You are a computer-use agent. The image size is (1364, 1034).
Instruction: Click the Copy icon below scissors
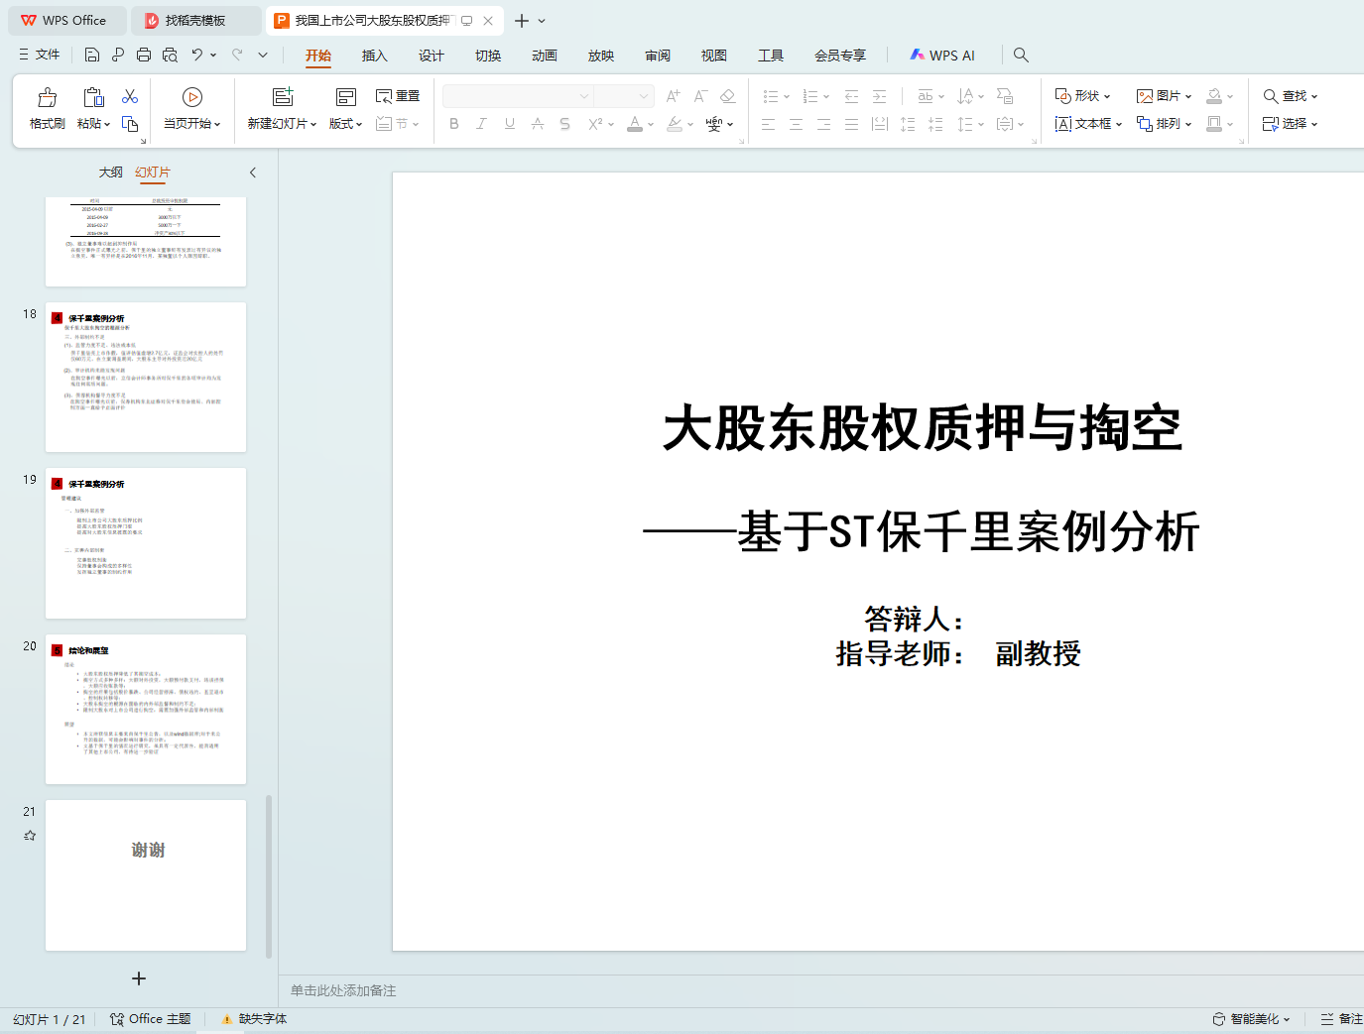130,124
